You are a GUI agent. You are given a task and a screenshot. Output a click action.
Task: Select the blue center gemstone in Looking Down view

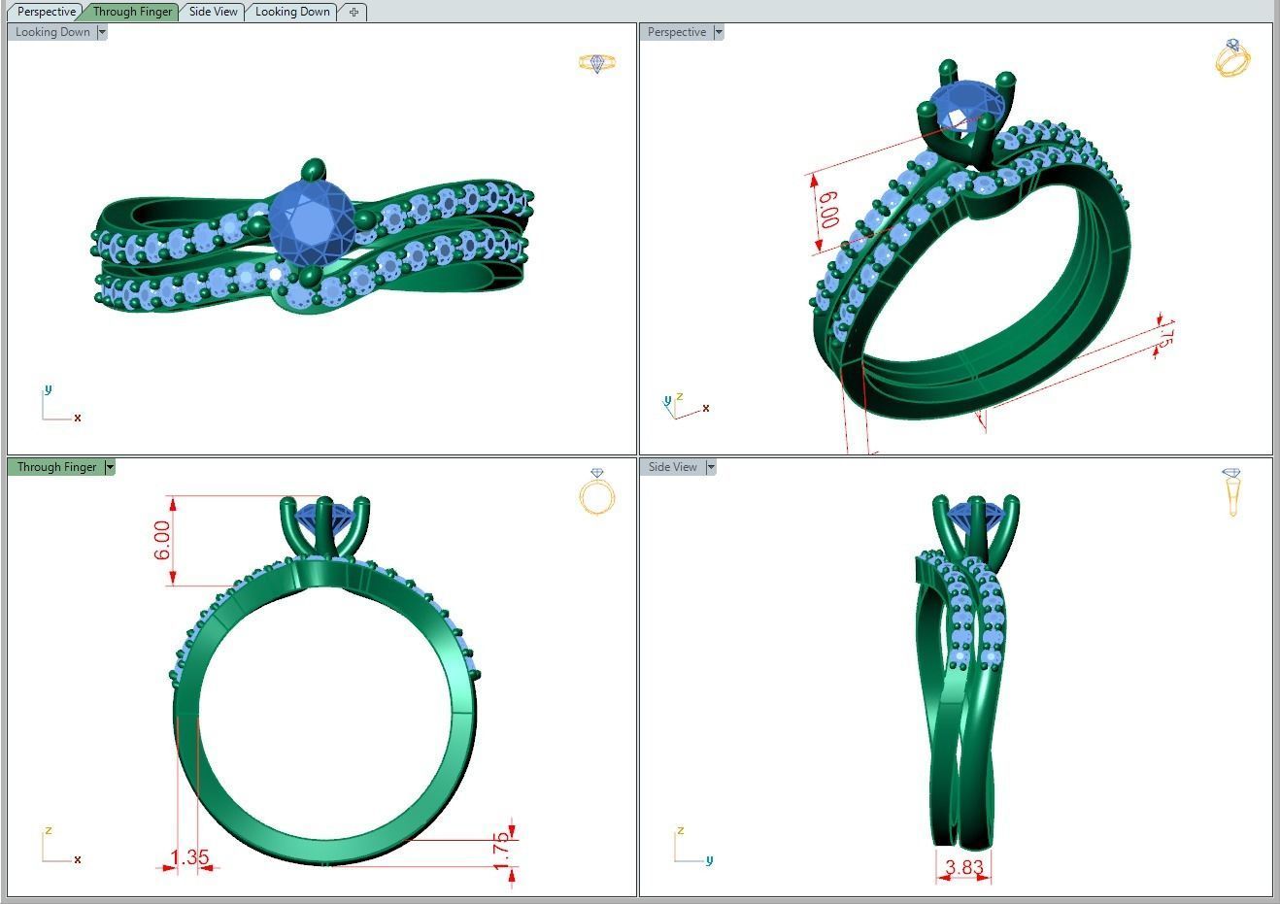pos(312,223)
